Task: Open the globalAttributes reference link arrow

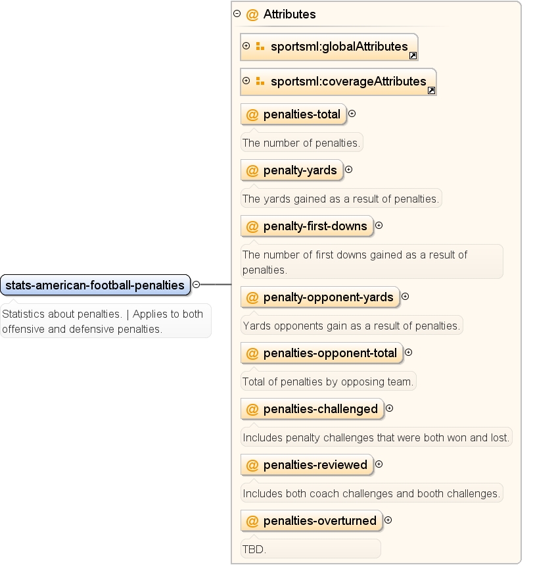Action: tap(413, 55)
